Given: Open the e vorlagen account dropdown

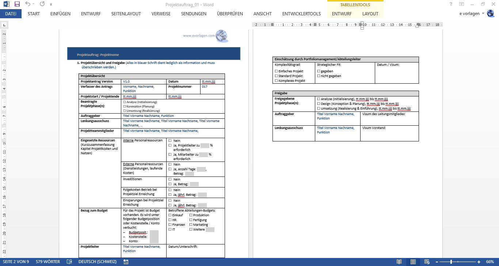Looking at the screenshot, I should point(472,14).
